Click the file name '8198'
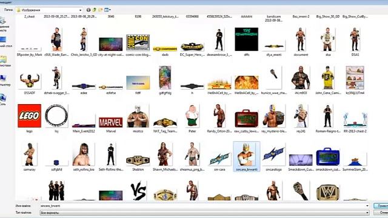Image resolution: width=388 pixels, height=218 pixels. click(138, 16)
